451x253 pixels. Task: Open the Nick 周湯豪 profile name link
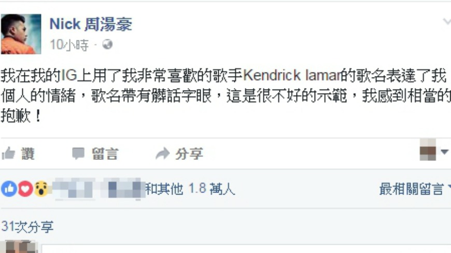click(91, 24)
